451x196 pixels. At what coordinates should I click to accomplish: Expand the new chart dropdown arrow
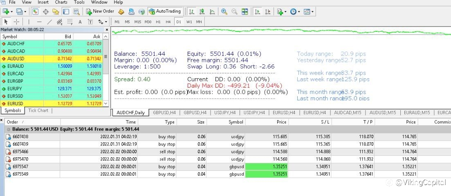click(x=12, y=12)
